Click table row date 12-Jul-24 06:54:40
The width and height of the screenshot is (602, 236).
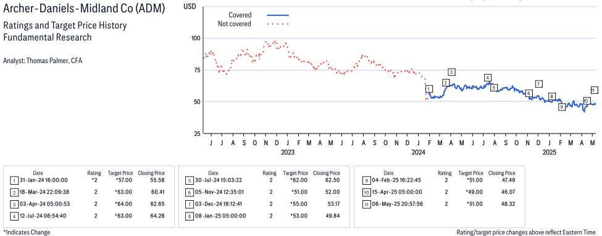(43, 216)
